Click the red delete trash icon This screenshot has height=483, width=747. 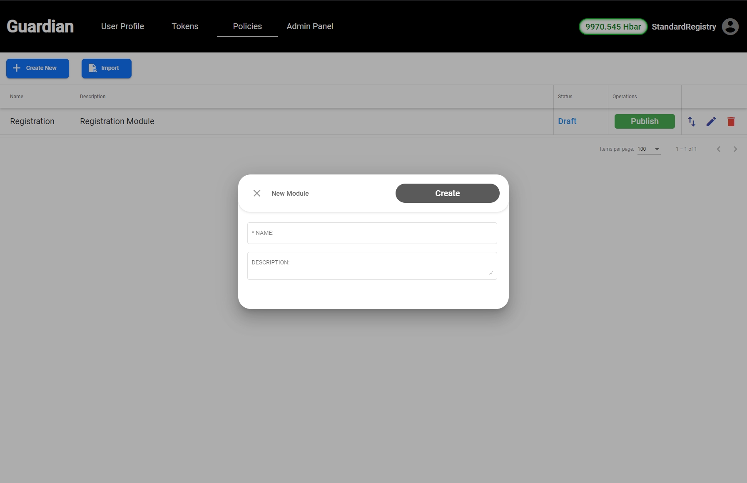click(x=731, y=122)
